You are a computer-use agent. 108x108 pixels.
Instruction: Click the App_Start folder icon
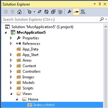(19, 55)
